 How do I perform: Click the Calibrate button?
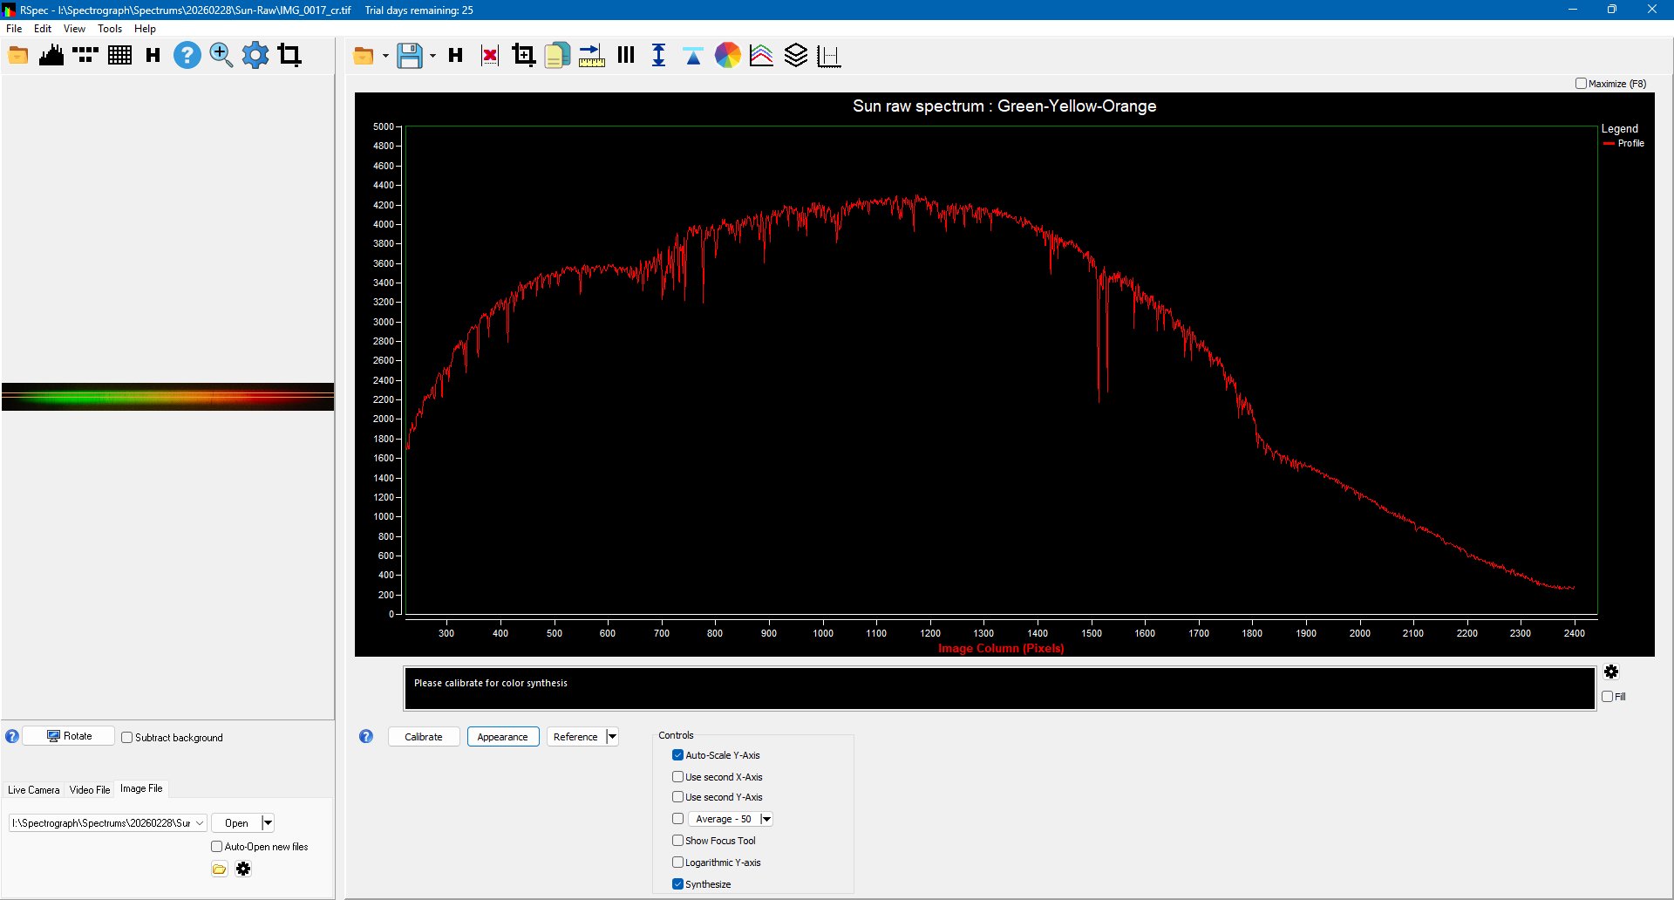(424, 737)
